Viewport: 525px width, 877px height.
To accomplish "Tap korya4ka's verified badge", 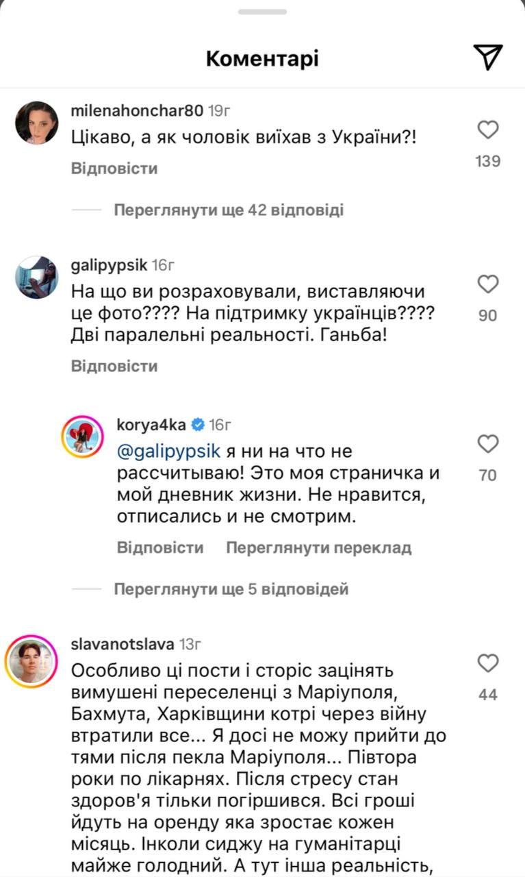I will (x=198, y=425).
